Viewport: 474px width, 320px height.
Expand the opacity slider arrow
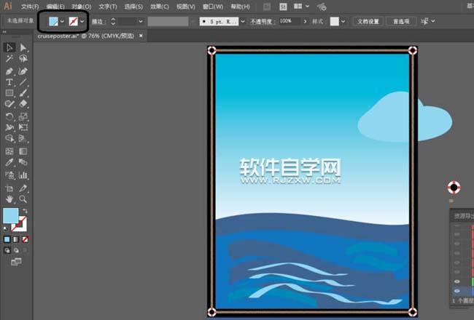[305, 21]
